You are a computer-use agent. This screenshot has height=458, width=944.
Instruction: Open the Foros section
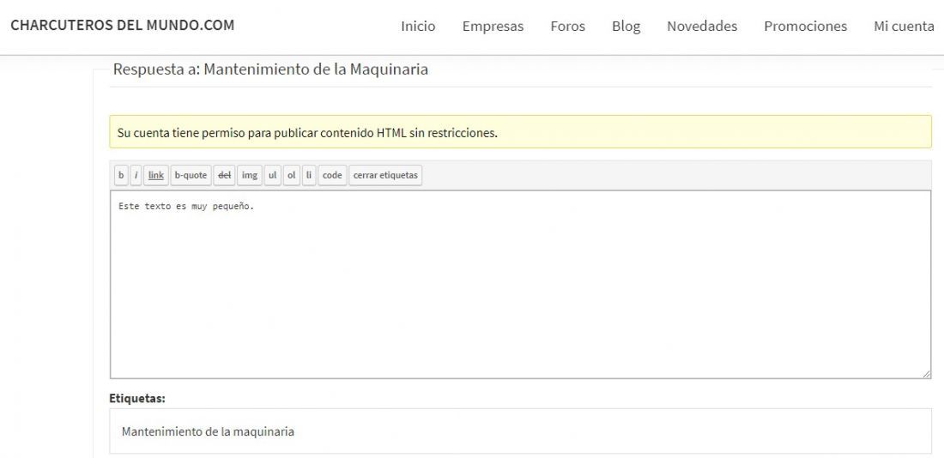pyautogui.click(x=568, y=27)
